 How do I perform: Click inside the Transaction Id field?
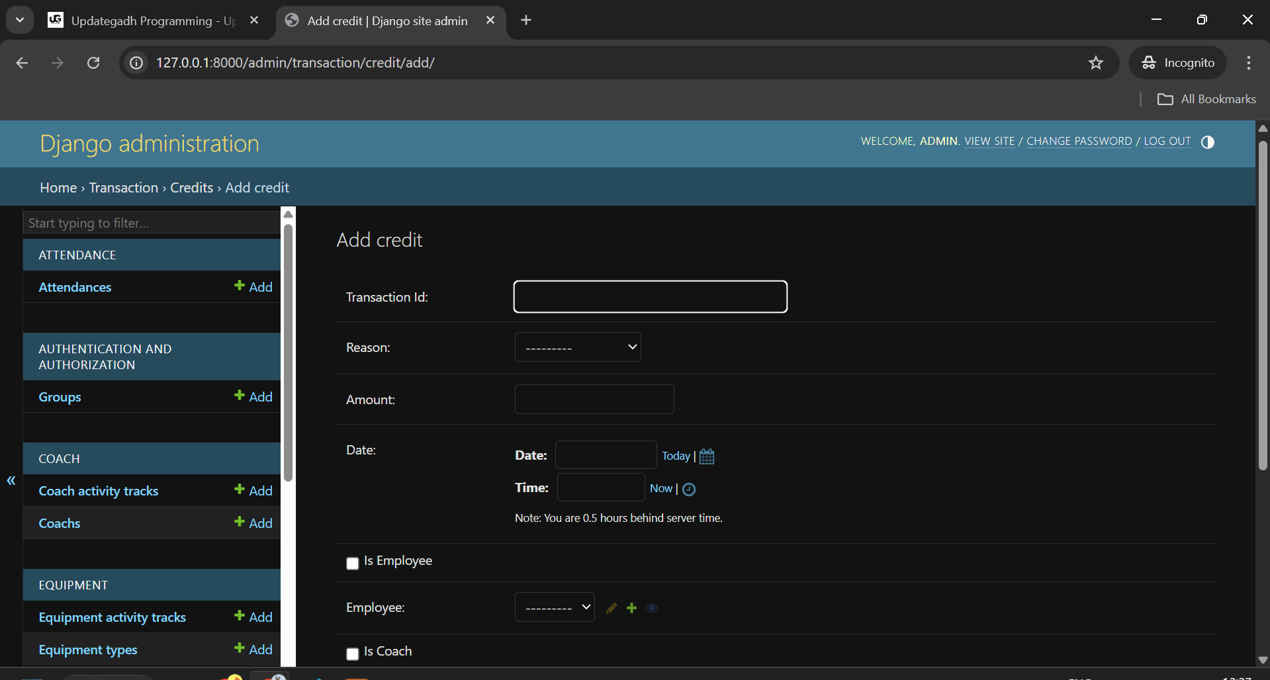[650, 296]
